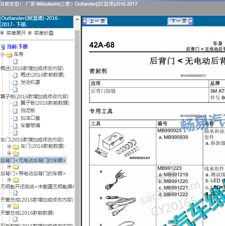Click page icon above 概述(2016款增加或修改内容)
Screen dimensions: 225x226
coord(15,62)
